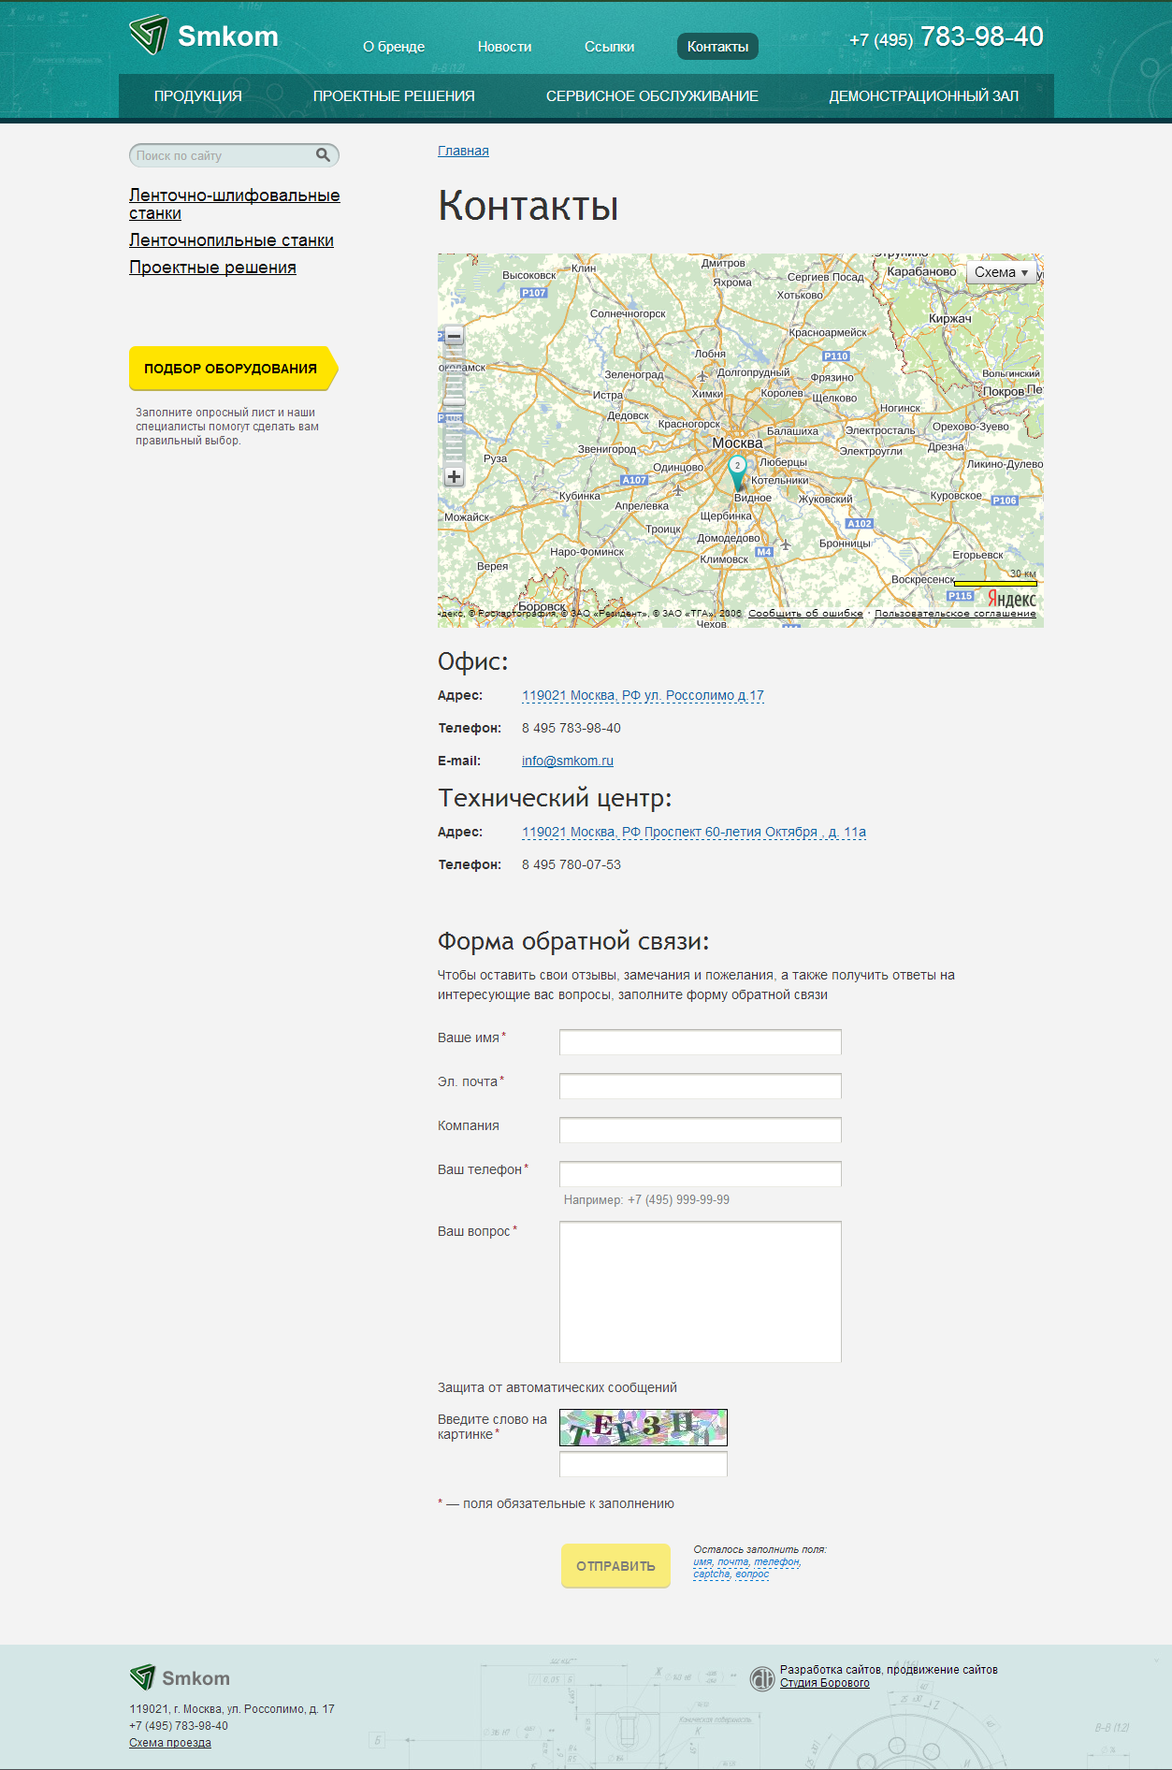Image resolution: width=1172 pixels, height=1770 pixels.
Task: Click the Yandex logo on the map
Action: pos(1012,599)
